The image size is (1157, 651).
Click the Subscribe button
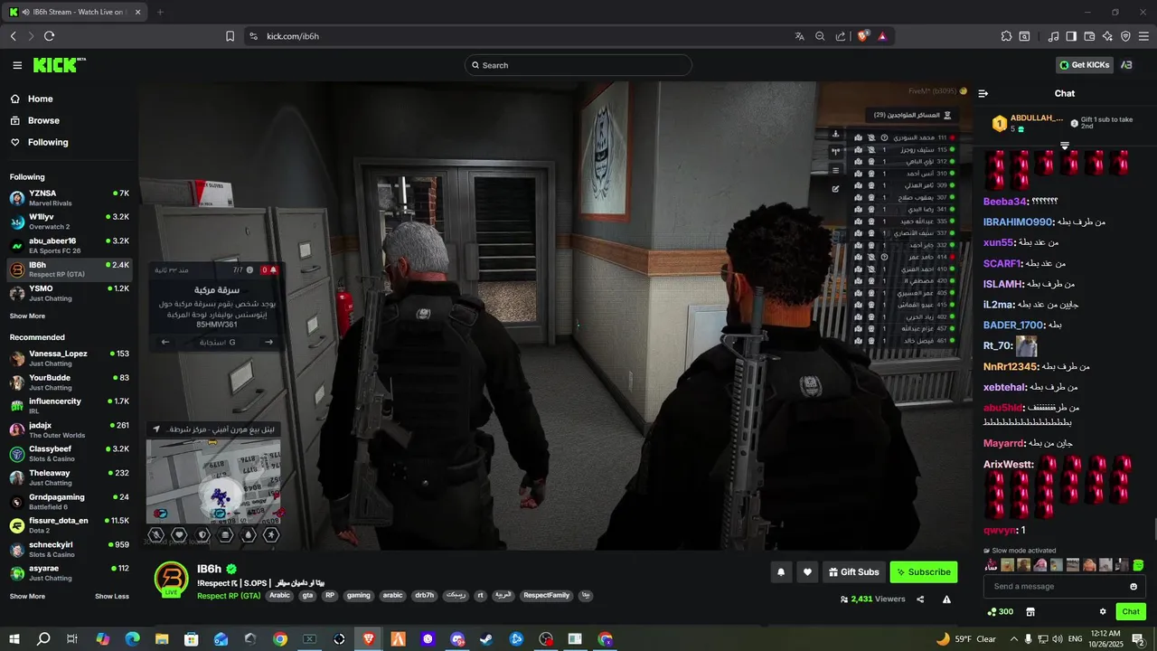[x=923, y=571]
